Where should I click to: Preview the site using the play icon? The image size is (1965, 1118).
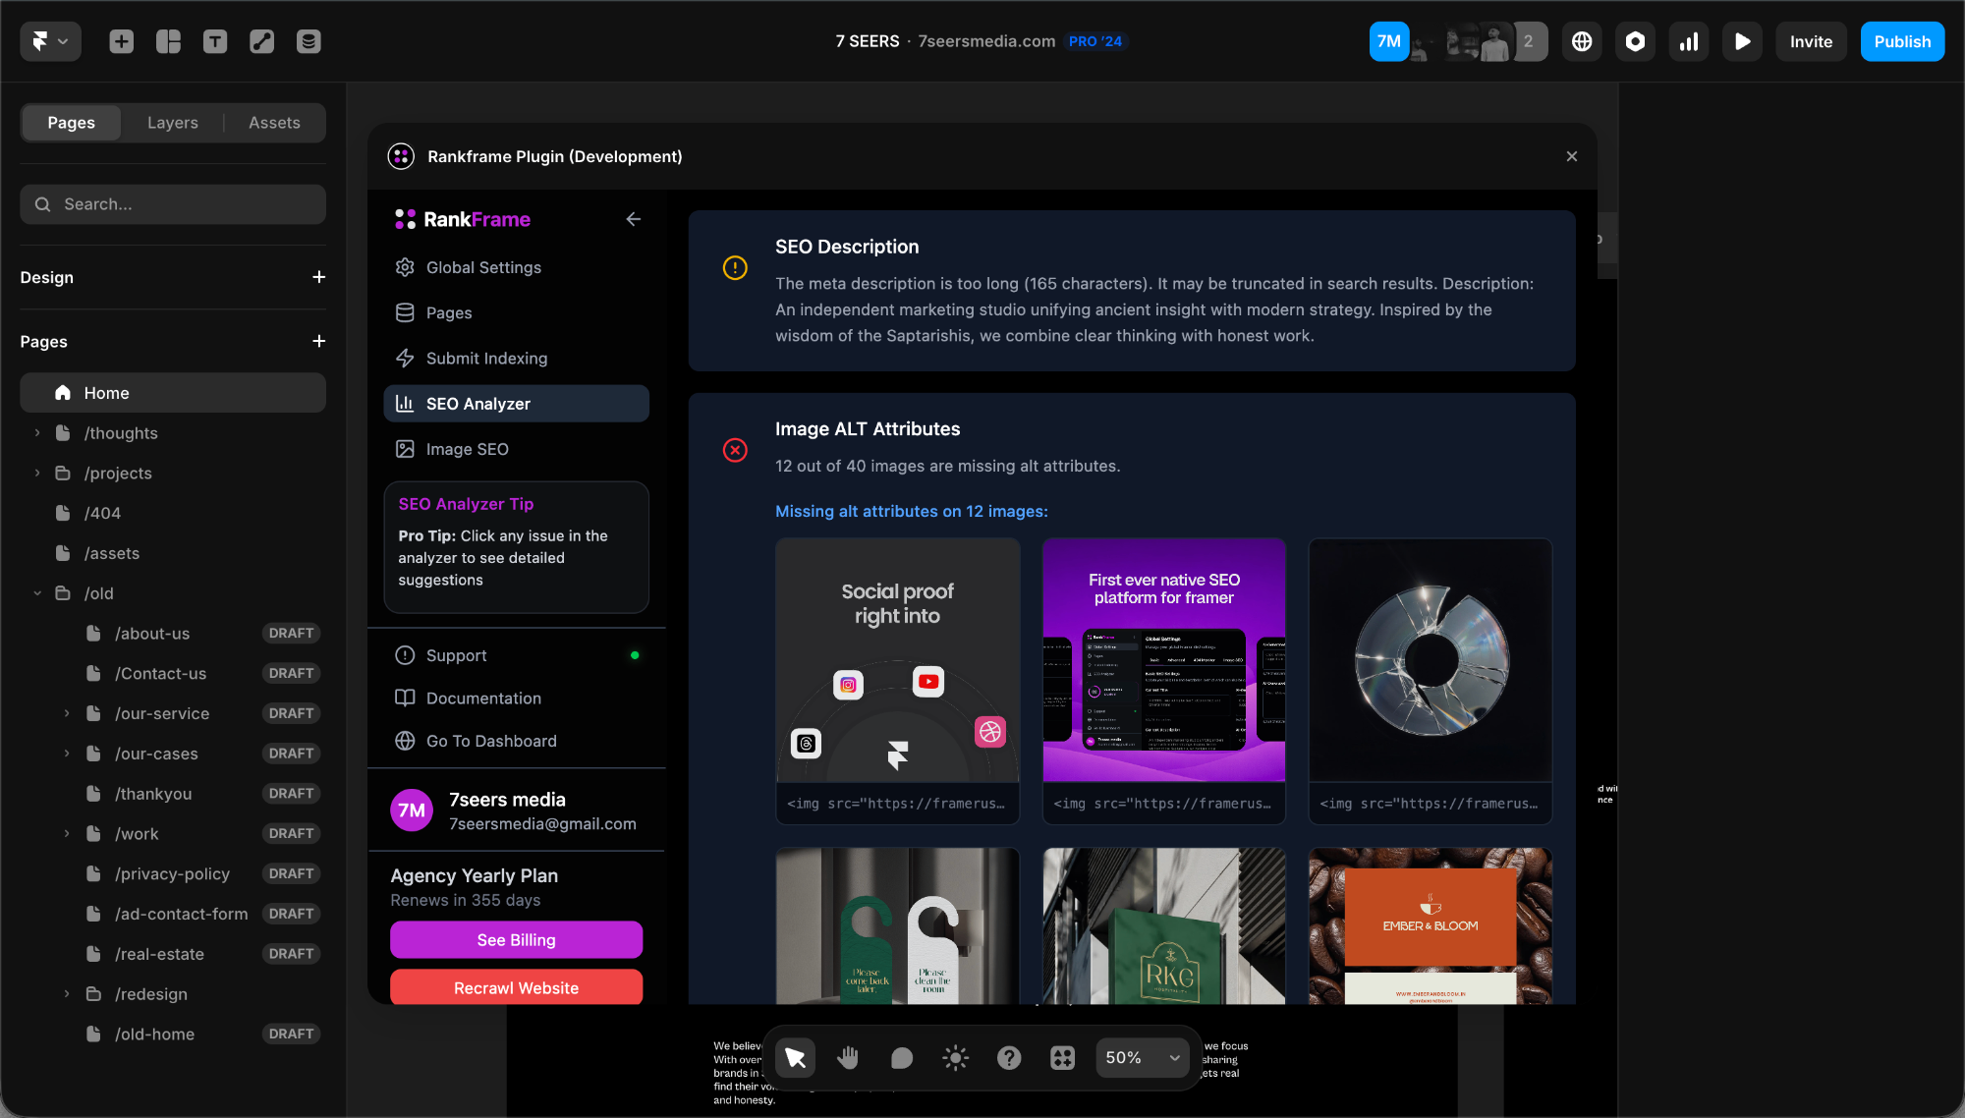pyautogui.click(x=1742, y=41)
